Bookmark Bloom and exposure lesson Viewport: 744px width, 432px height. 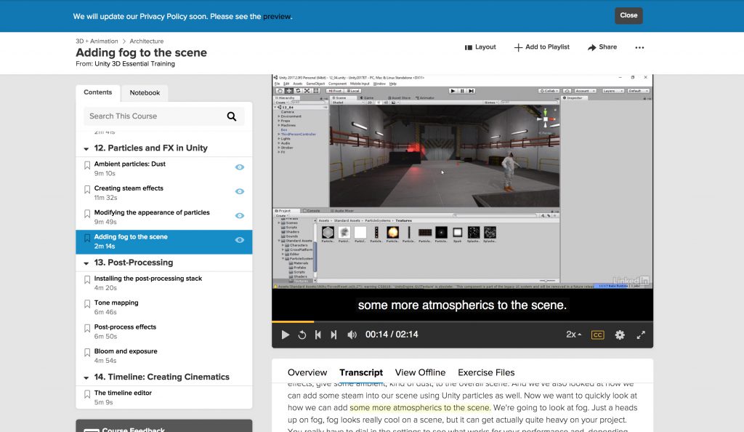[87, 352]
